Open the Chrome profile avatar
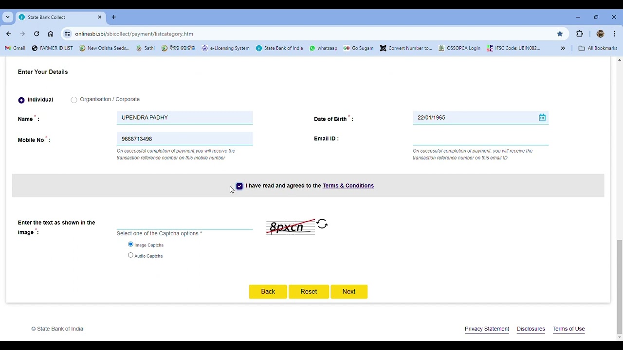Image resolution: width=623 pixels, height=350 pixels. 600,34
